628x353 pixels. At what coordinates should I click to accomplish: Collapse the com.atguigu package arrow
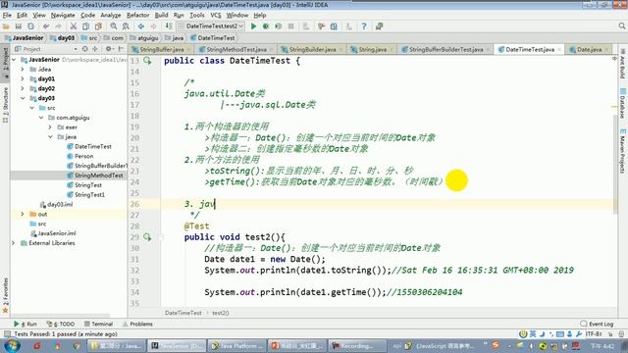[41, 118]
